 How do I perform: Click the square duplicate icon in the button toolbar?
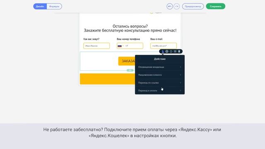tap(175, 51)
